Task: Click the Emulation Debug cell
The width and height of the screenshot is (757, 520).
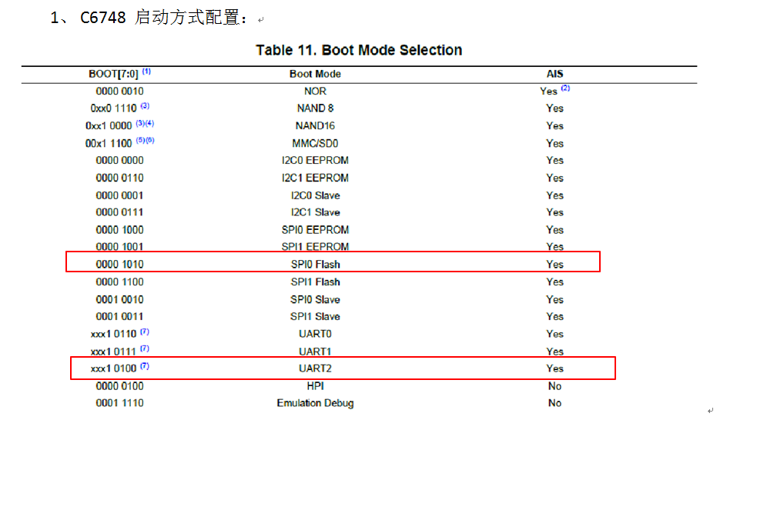Action: [x=315, y=403]
